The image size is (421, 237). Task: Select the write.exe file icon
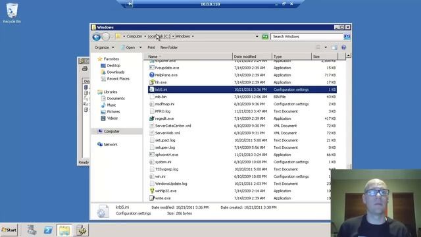[152, 198]
